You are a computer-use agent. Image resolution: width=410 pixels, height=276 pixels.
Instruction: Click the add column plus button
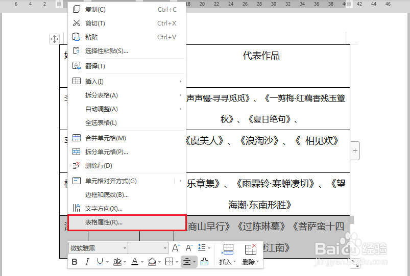point(355,151)
